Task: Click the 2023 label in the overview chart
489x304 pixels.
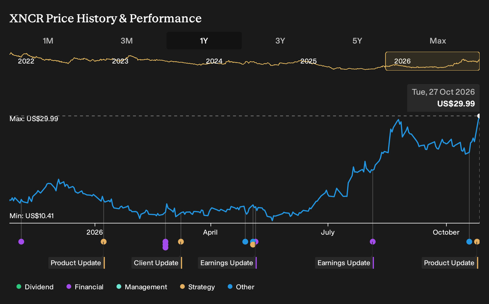Action: 120,61
